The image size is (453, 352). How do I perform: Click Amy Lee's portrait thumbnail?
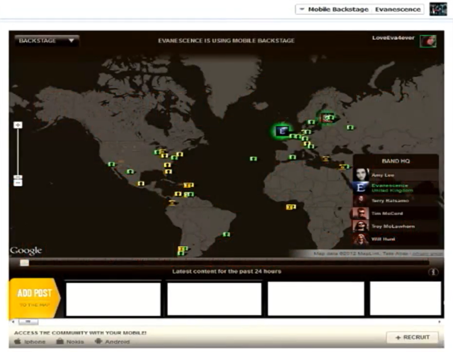361,175
